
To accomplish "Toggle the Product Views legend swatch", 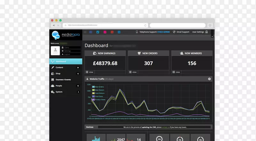I will 93,99.
